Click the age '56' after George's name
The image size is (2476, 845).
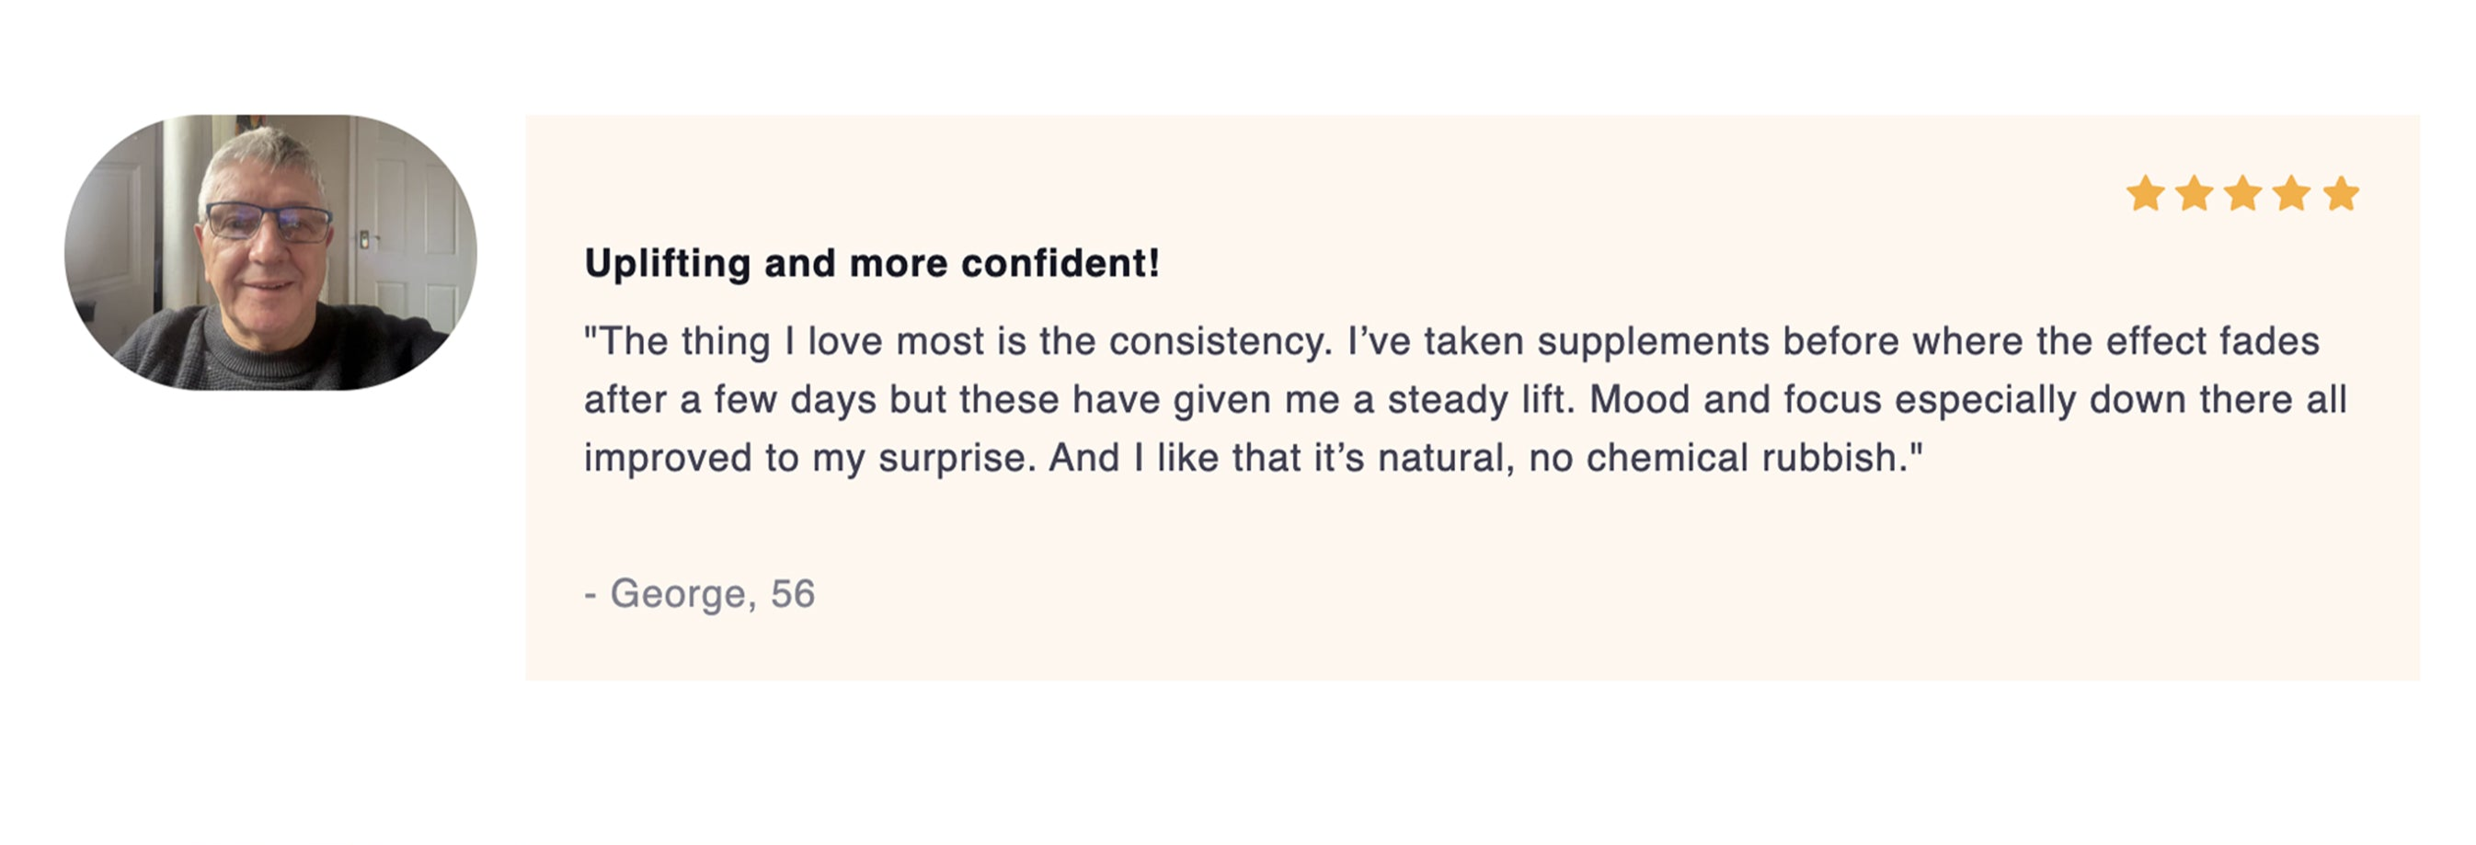pyautogui.click(x=793, y=594)
